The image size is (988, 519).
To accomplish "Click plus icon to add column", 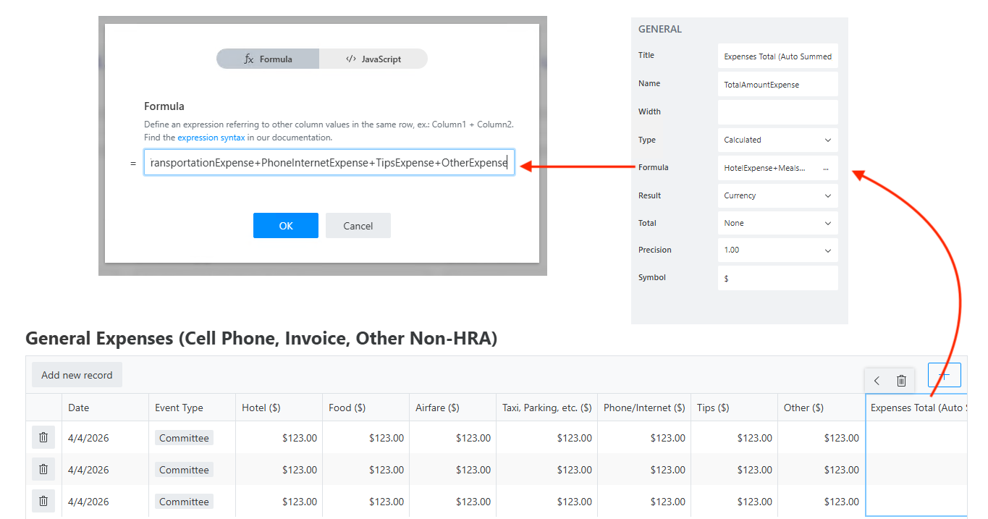I will click(x=944, y=375).
